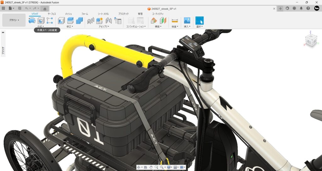Go to the Home tab icon

45,8
